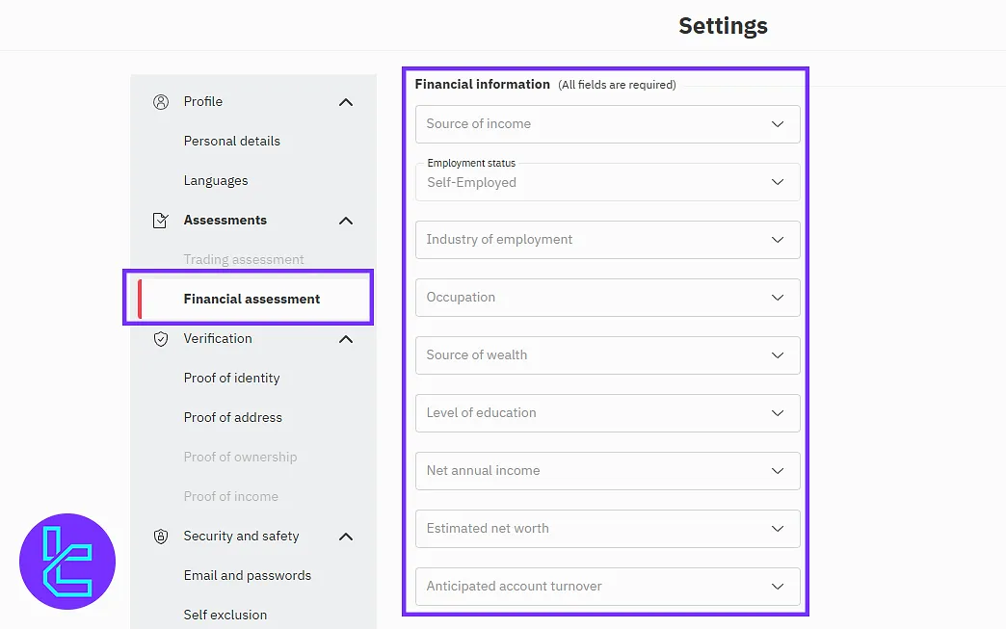The height and width of the screenshot is (629, 1006).
Task: Select Proof of ownership item
Action: pos(240,458)
